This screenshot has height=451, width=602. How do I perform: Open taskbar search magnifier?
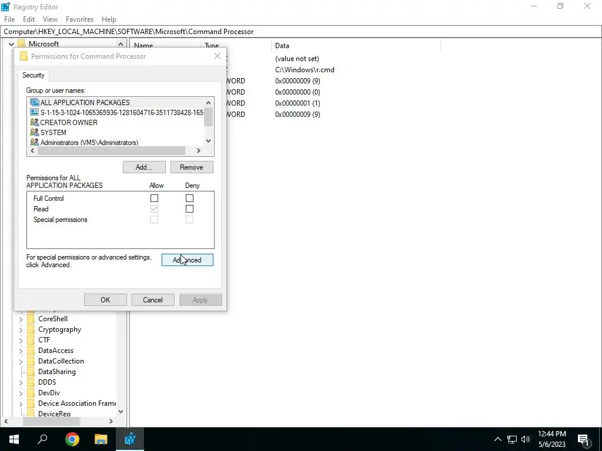(42, 439)
